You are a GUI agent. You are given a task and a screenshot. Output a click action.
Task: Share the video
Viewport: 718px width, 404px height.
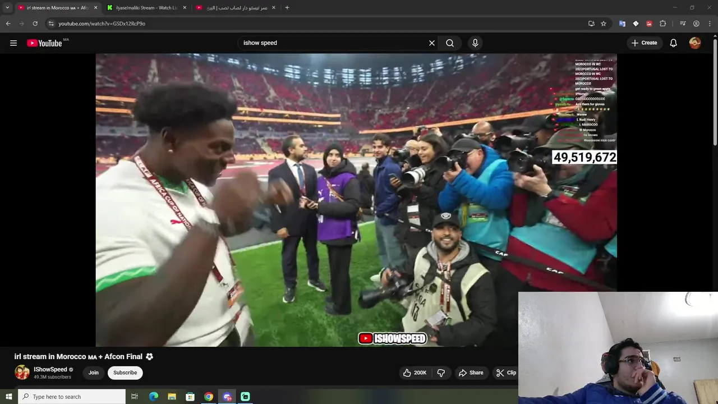471,373
